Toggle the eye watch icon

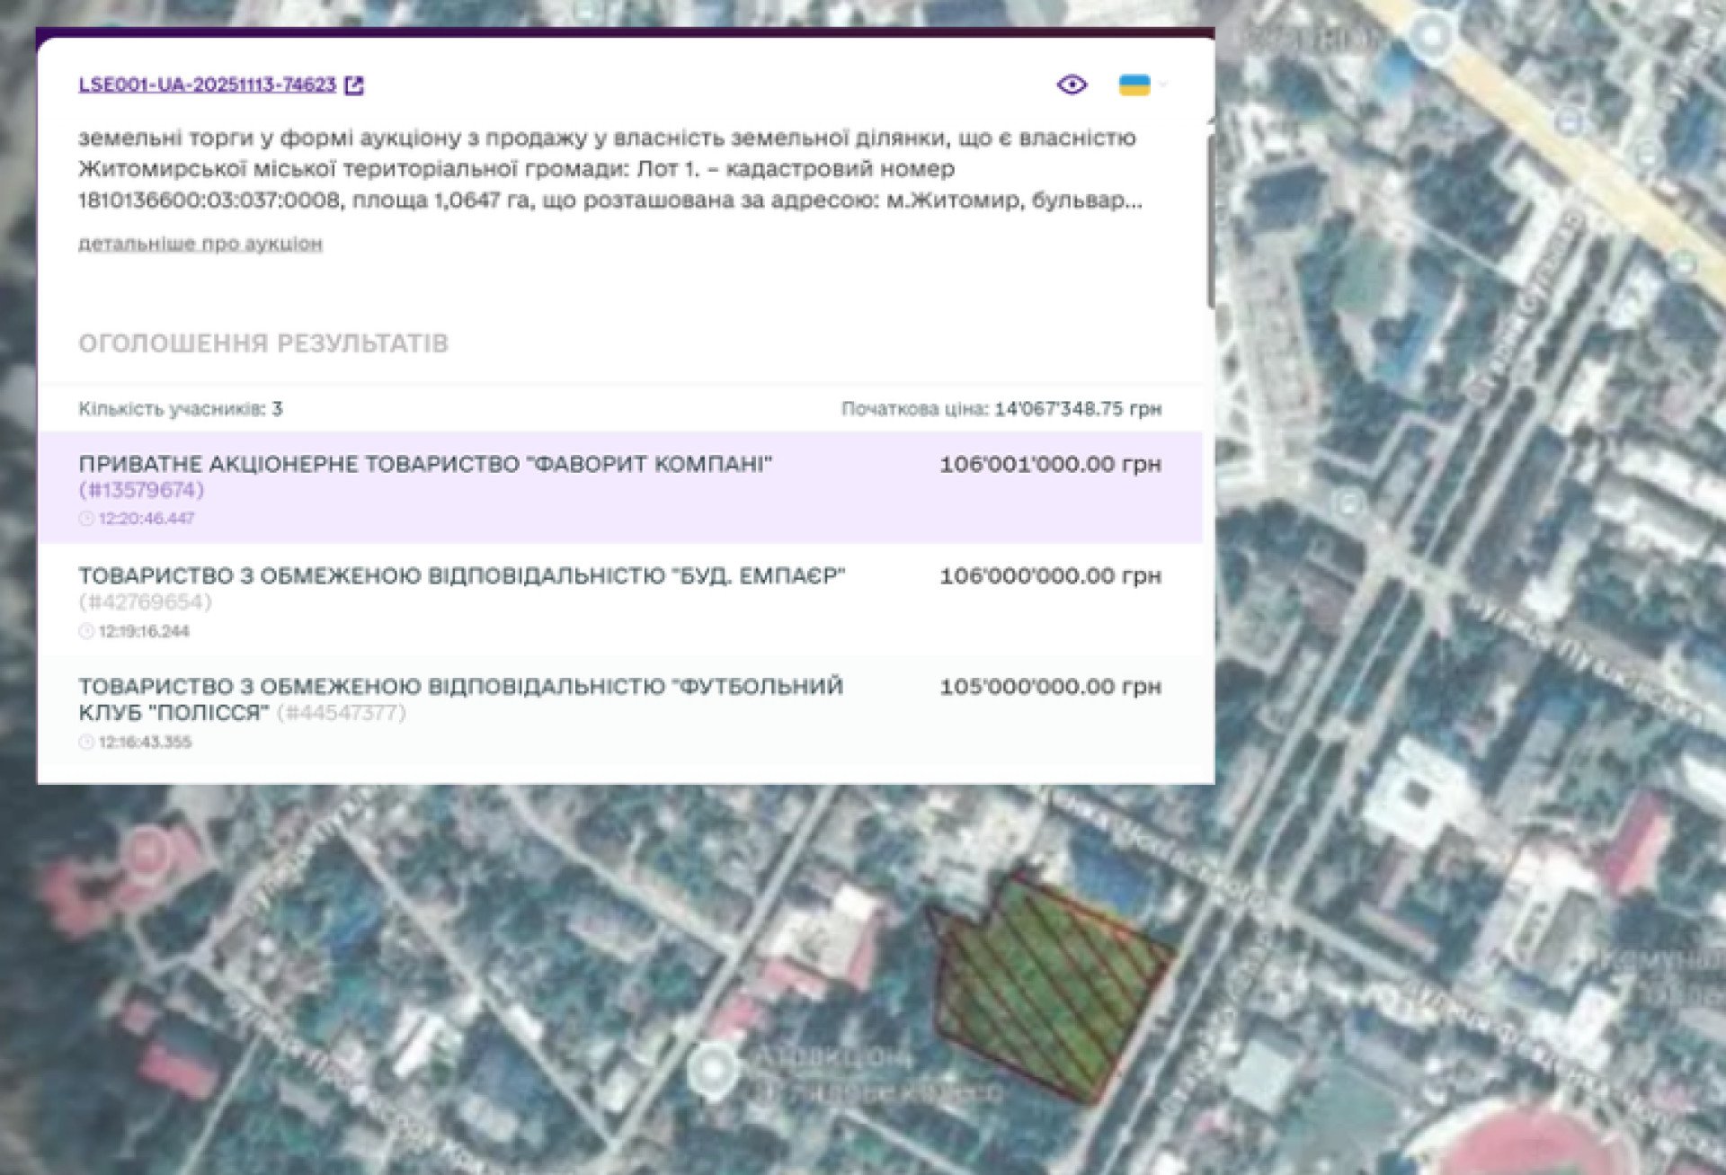(1072, 85)
